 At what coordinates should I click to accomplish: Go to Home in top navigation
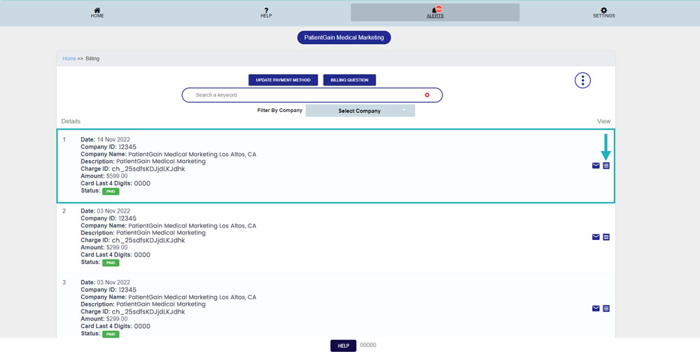pos(97,13)
